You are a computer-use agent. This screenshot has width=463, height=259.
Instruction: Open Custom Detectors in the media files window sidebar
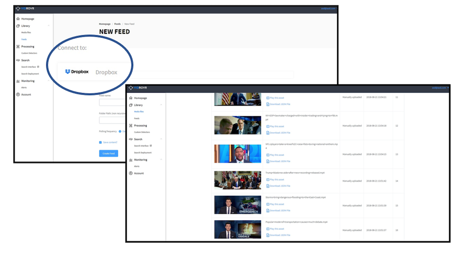(142, 132)
